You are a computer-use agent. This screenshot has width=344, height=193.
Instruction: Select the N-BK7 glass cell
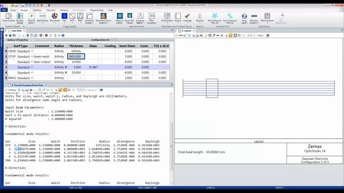93,67
